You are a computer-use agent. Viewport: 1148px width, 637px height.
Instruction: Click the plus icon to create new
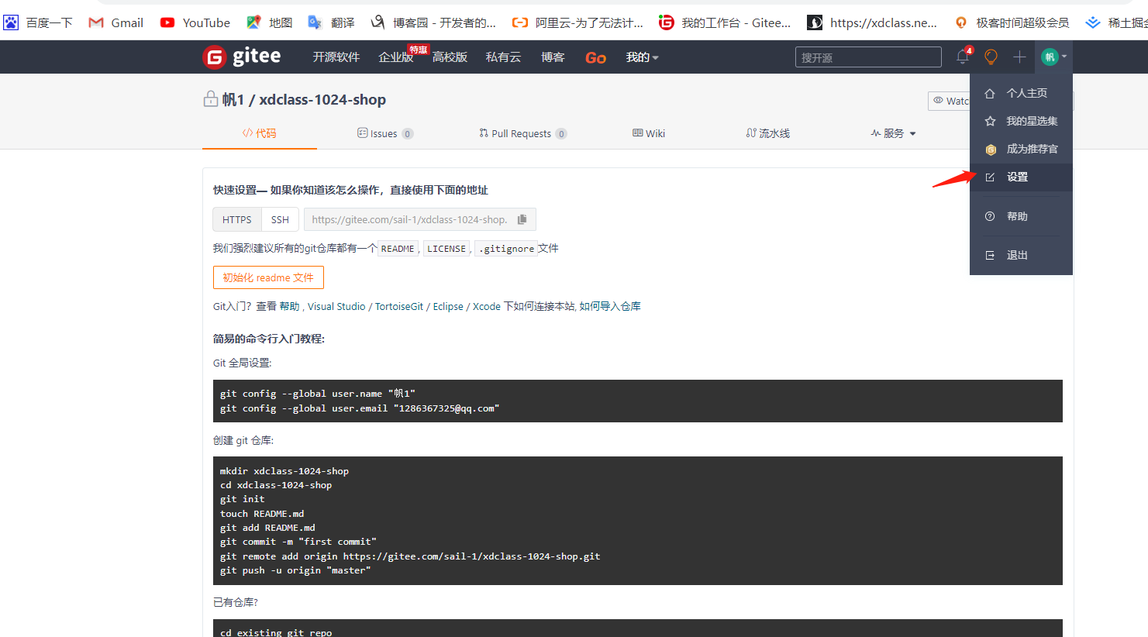tap(1019, 57)
